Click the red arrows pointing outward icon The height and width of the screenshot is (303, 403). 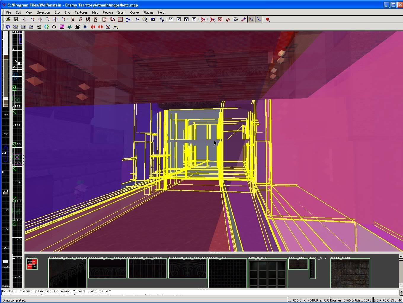pyautogui.click(x=100, y=27)
